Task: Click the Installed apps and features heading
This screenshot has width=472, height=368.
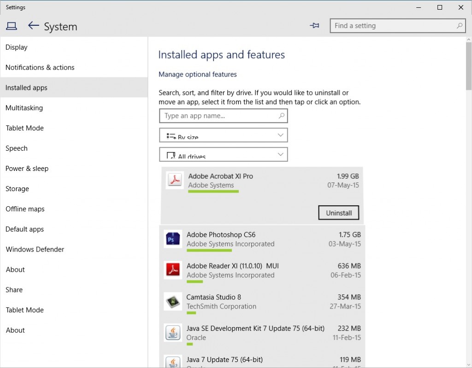Action: (222, 55)
